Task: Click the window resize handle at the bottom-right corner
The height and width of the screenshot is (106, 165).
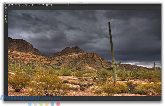Action: point(160,100)
